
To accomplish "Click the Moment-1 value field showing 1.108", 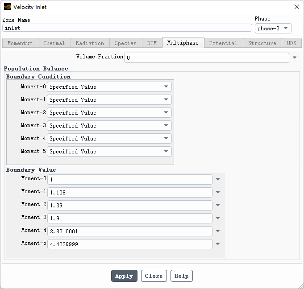I will pos(130,192).
